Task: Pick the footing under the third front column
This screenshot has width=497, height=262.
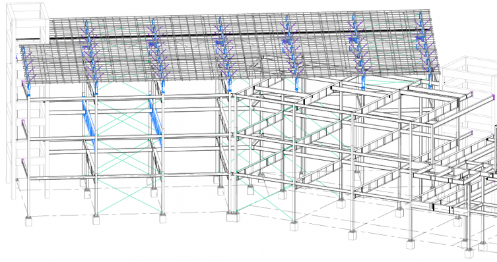Action: pyautogui.click(x=162, y=218)
